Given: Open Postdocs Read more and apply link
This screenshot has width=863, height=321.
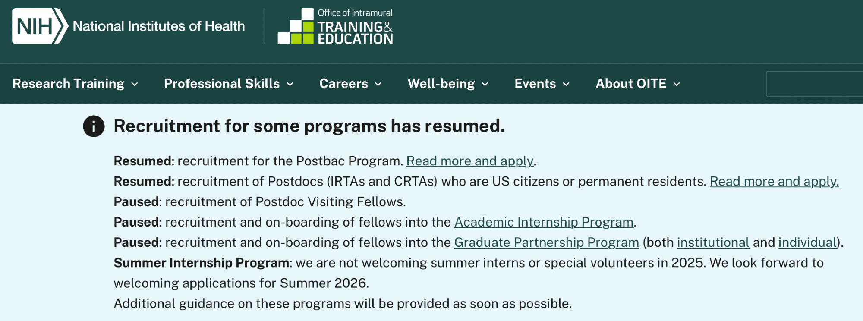Looking at the screenshot, I should [774, 182].
